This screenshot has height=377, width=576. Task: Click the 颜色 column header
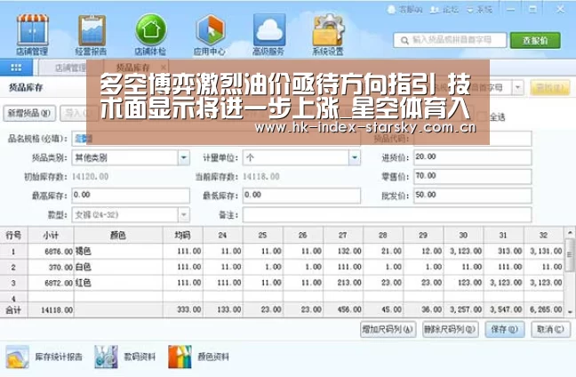pos(118,235)
